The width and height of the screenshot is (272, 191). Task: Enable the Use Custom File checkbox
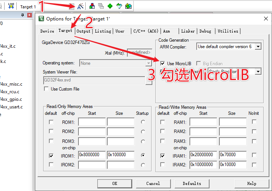coord(46,89)
